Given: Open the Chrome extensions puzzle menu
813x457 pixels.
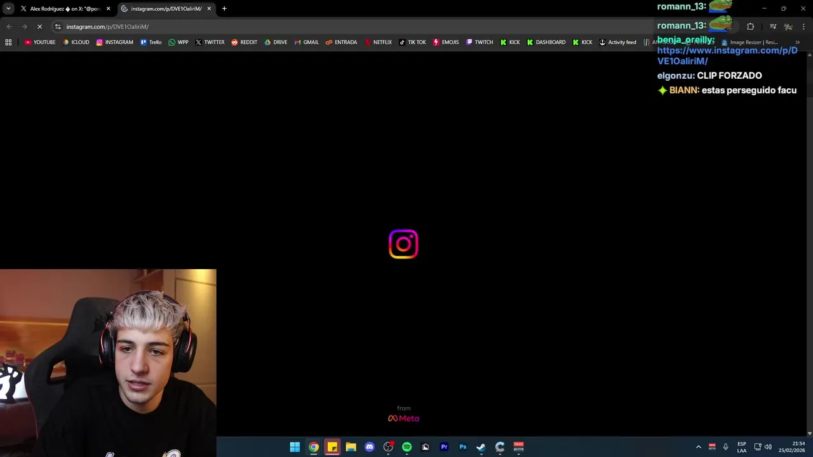Looking at the screenshot, I should coord(750,27).
